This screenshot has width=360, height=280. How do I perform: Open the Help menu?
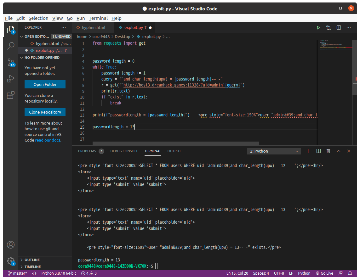click(x=117, y=18)
